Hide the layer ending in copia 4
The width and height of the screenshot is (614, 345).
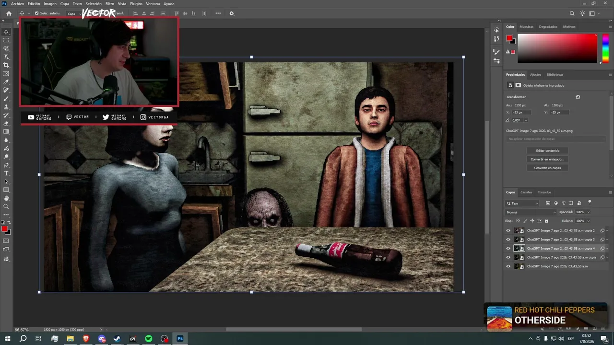(x=508, y=248)
